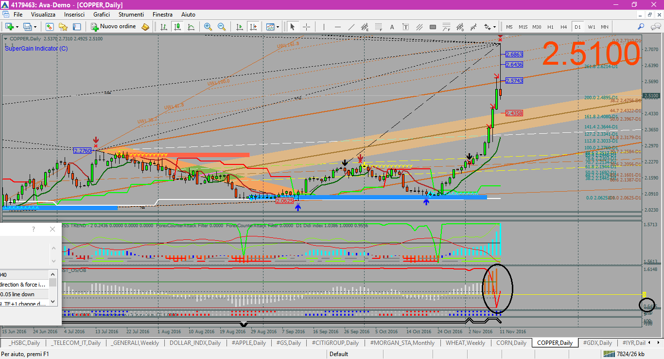Switch to the _HSBC,Daily chart tab
This screenshot has width=664, height=359.
(24, 343)
